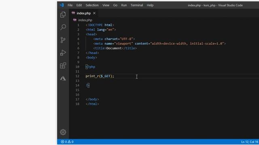Viewport: 259px width, 145px height.
Task: Open the Manage gear icon
Action: click(x=63, y=132)
